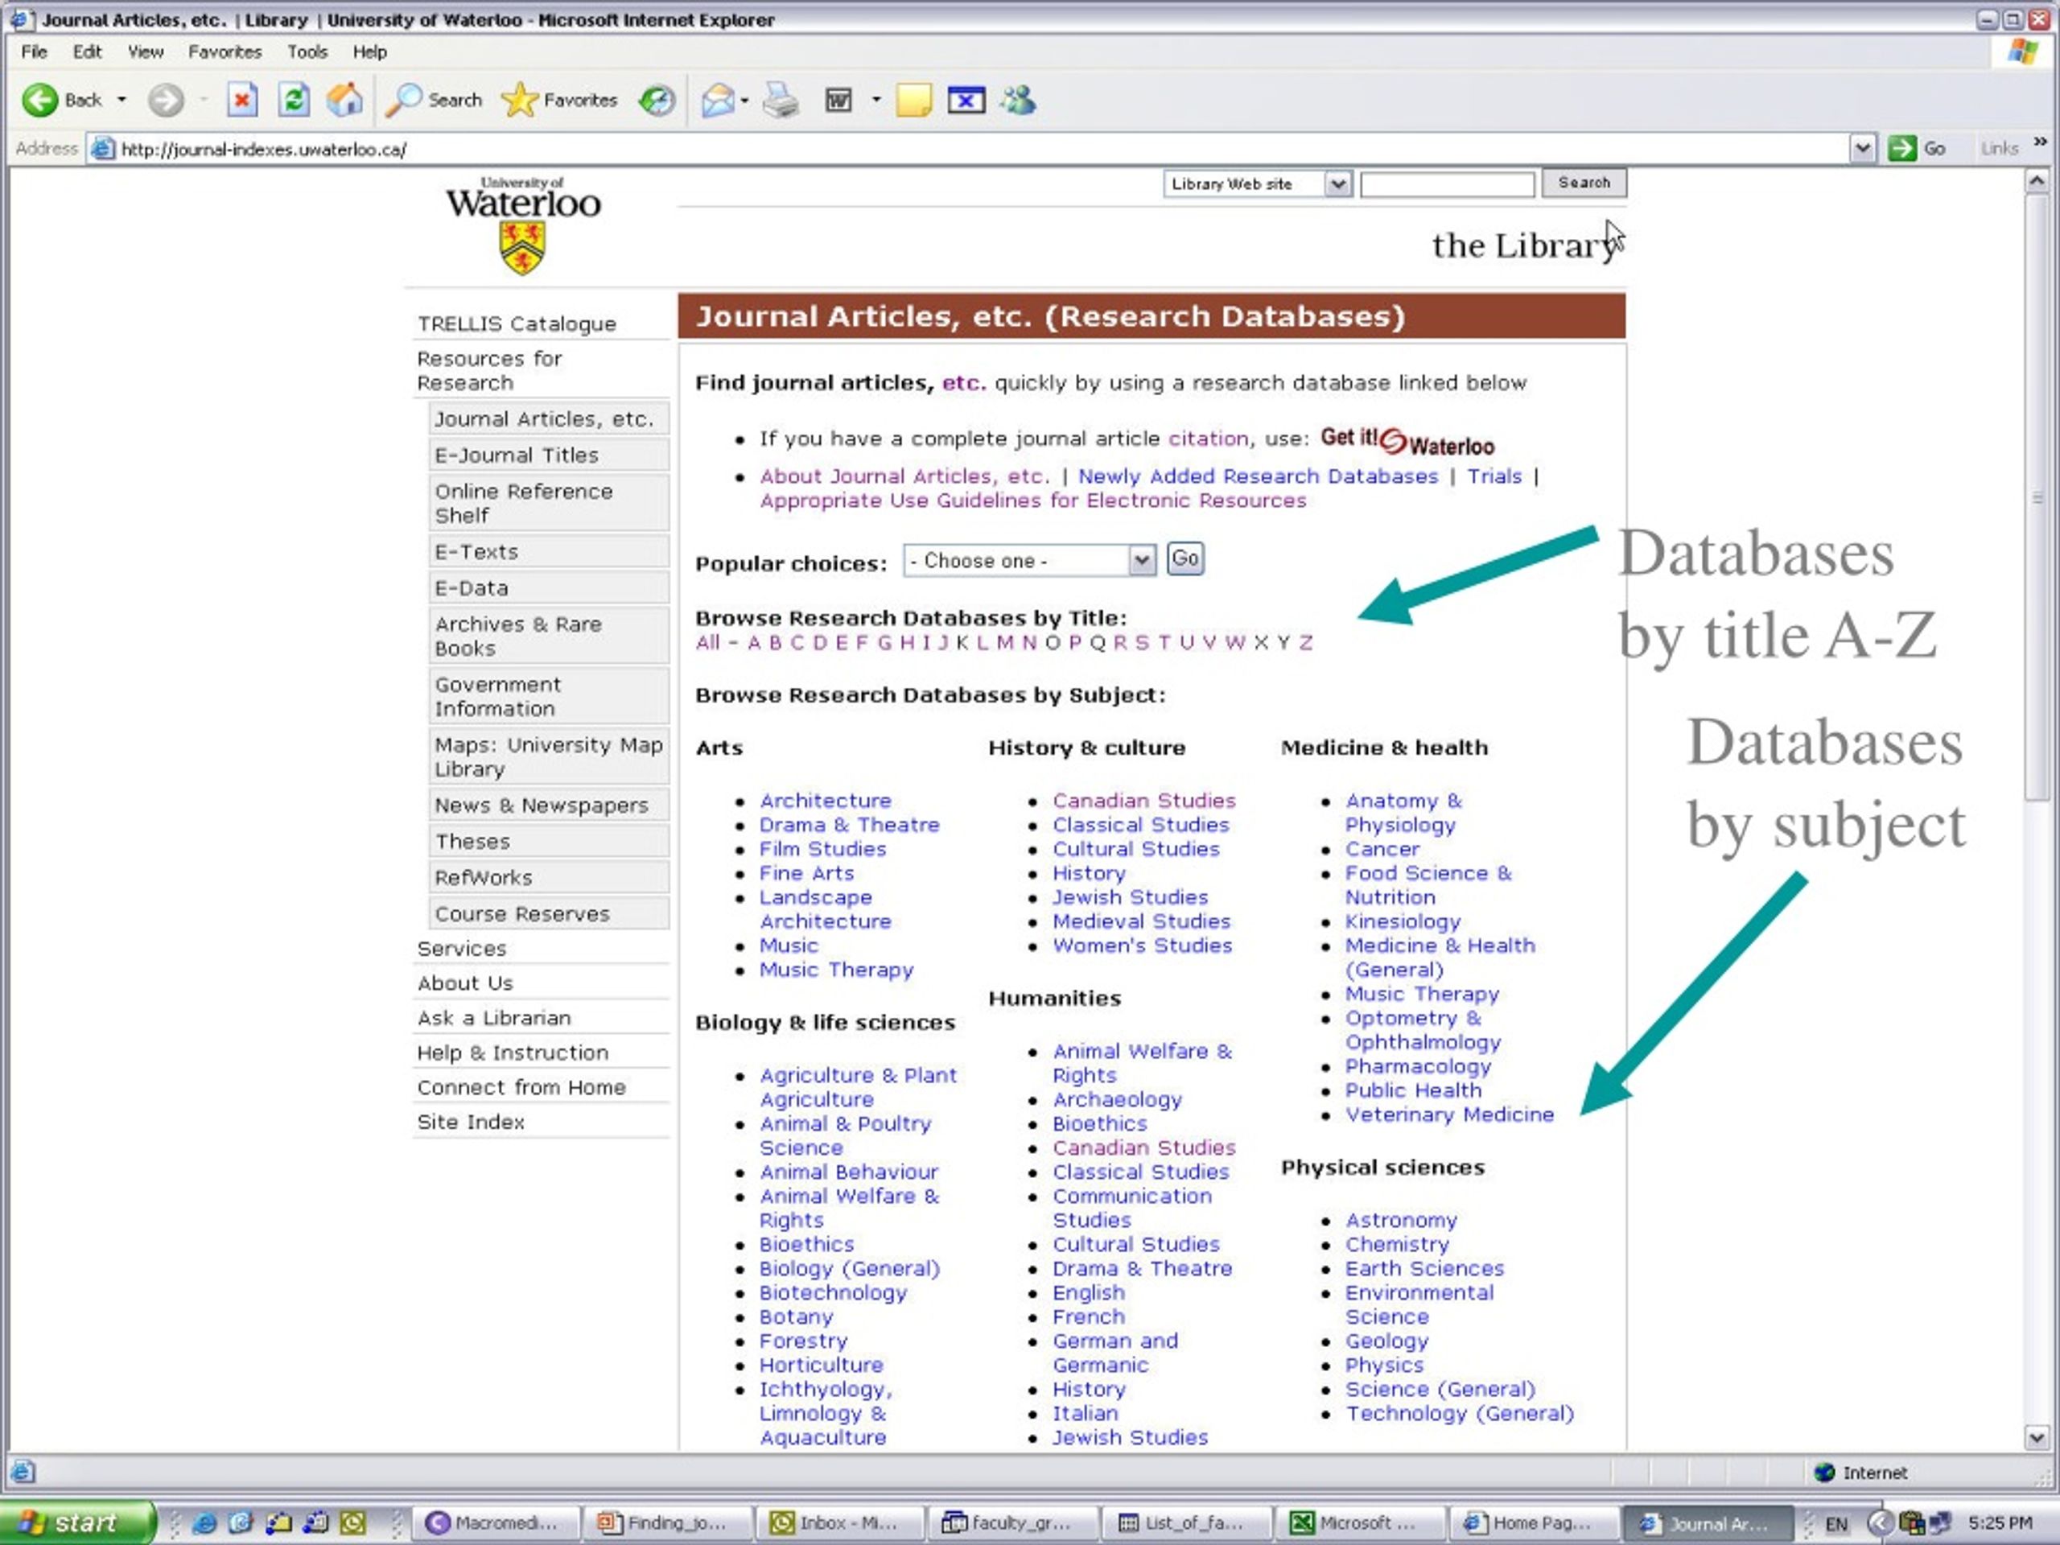Expand the Edit with Word dropdown arrow

pyautogui.click(x=875, y=100)
